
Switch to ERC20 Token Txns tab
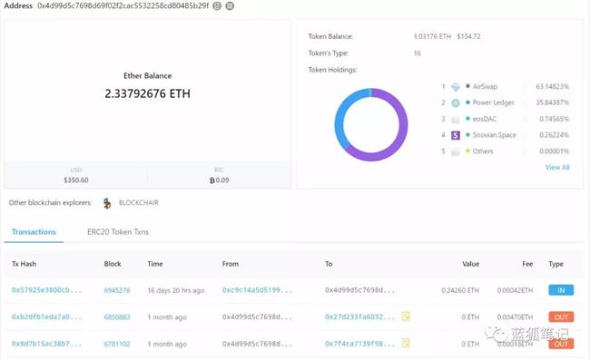pyautogui.click(x=118, y=232)
